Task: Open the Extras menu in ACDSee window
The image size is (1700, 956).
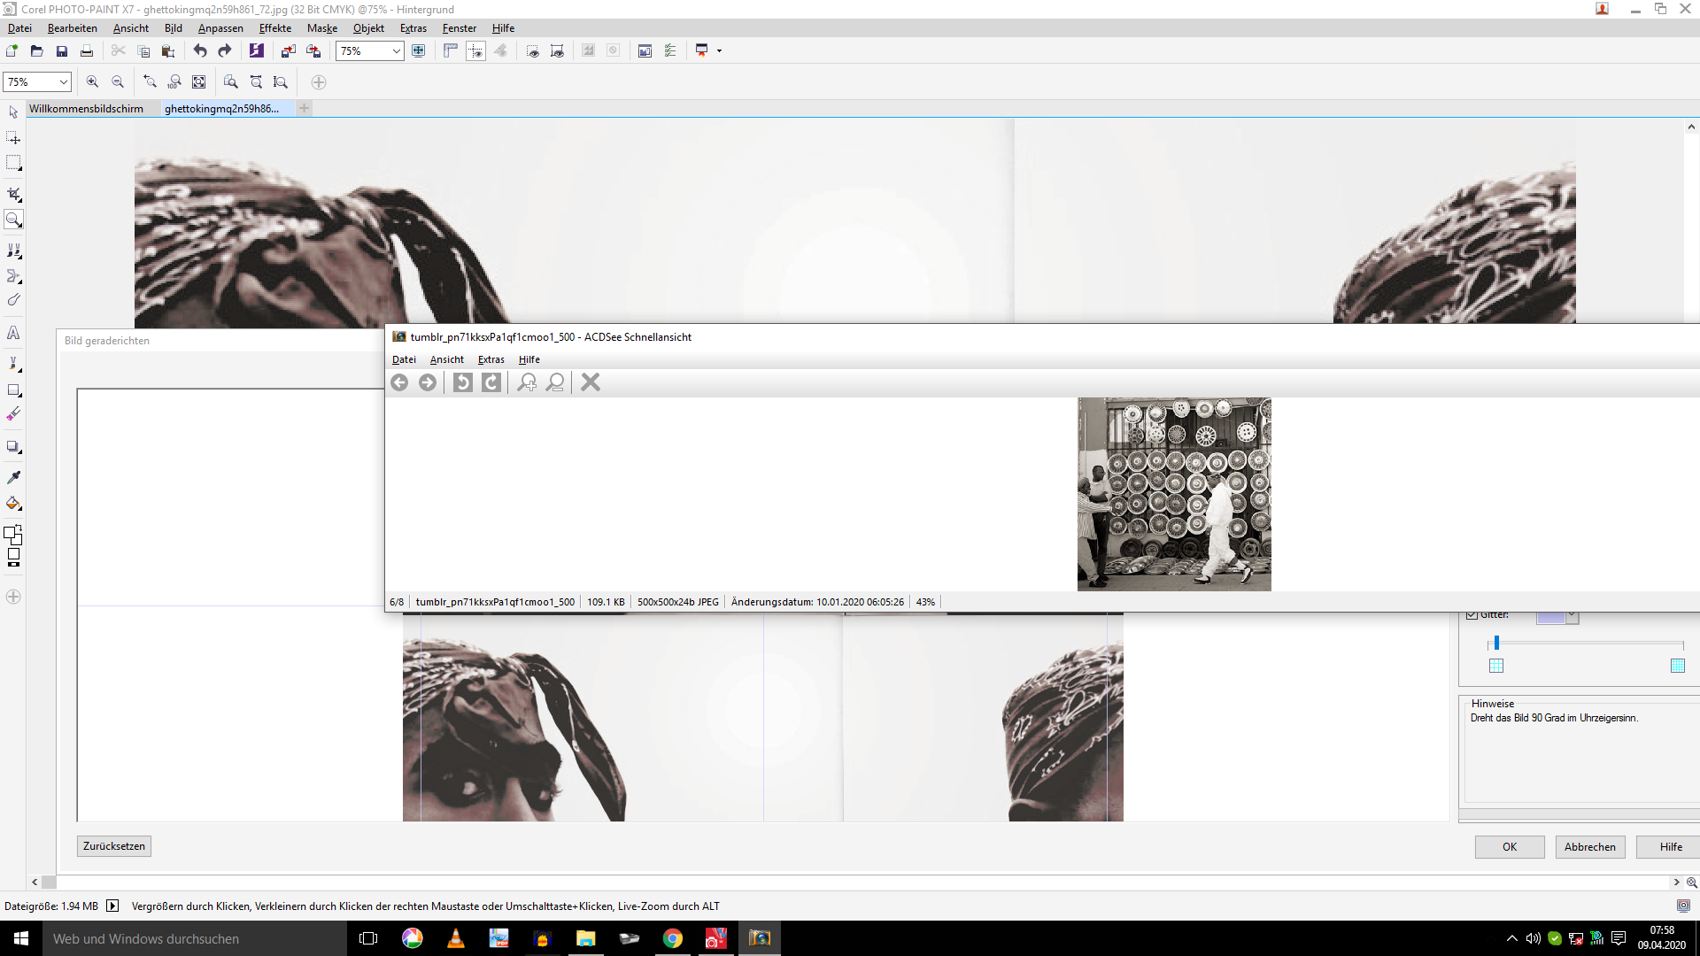Action: 491,359
